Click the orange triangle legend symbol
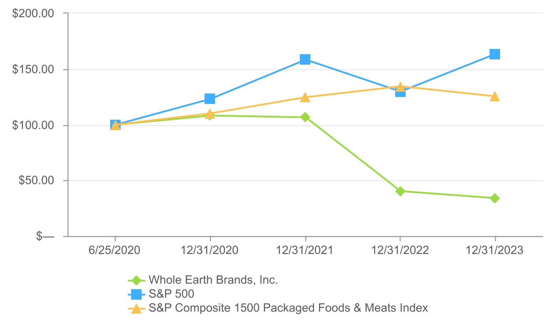Image resolution: width=556 pixels, height=332 pixels. (137, 308)
